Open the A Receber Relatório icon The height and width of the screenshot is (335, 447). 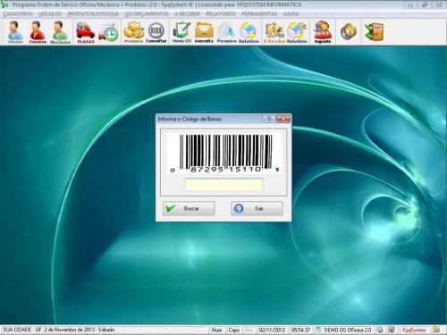click(297, 32)
